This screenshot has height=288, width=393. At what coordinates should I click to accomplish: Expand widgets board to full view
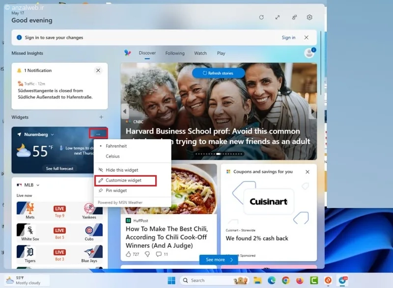pyautogui.click(x=278, y=17)
